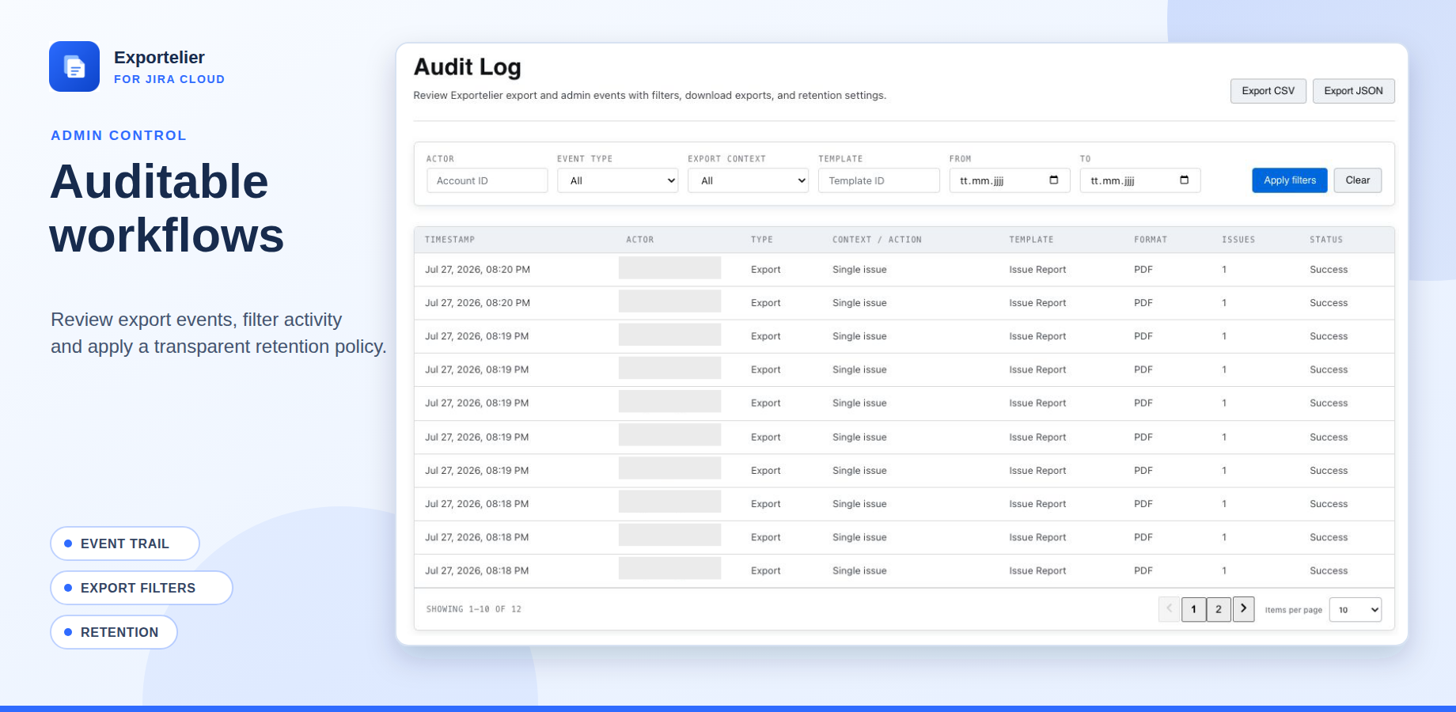Click the Actor column header
The image size is (1456, 712).
639,240
